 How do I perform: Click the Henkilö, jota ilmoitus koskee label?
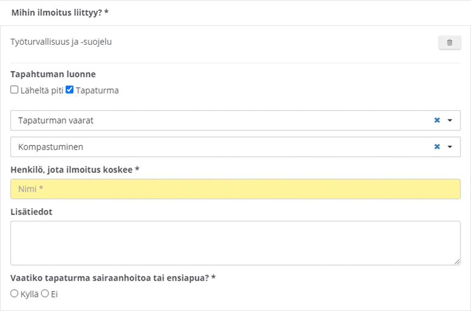[75, 170]
